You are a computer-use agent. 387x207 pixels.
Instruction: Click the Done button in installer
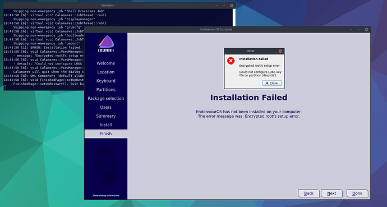357,193
